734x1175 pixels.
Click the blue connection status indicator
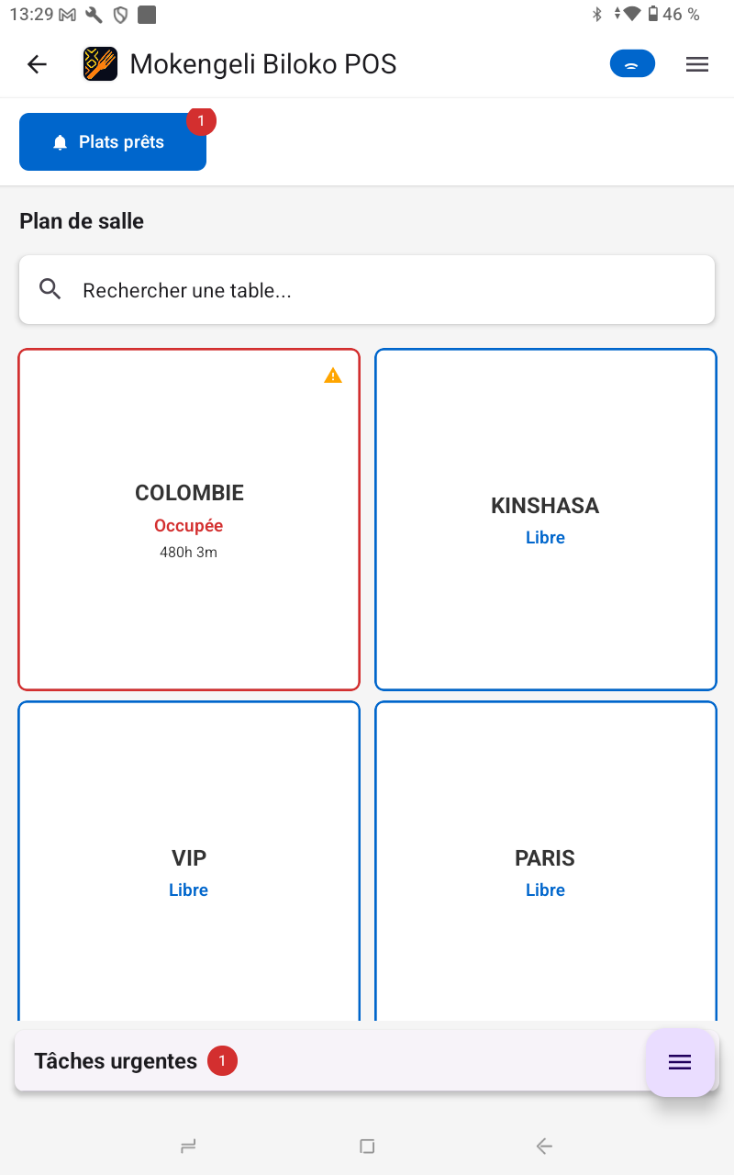[632, 63]
